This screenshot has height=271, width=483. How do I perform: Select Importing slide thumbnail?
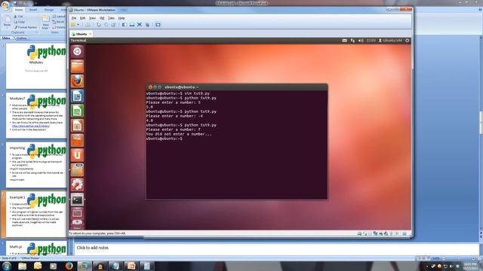36,165
